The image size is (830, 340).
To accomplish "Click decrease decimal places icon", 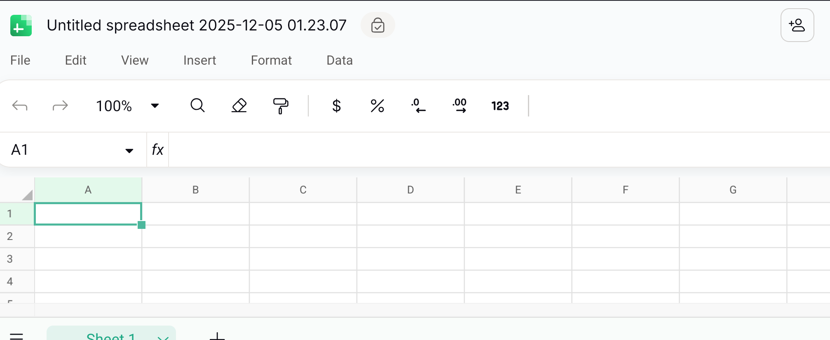I will [418, 106].
